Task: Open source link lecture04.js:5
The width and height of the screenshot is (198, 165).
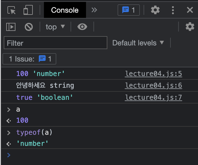Action: (153, 74)
